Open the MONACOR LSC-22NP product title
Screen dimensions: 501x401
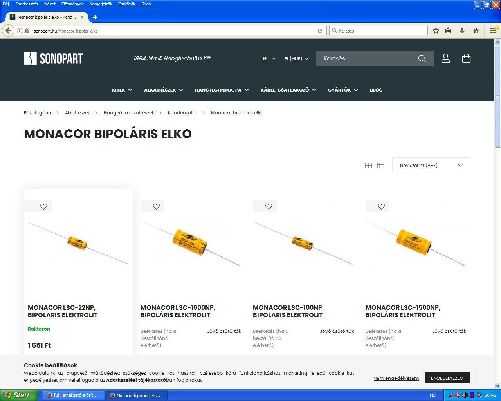click(63, 311)
